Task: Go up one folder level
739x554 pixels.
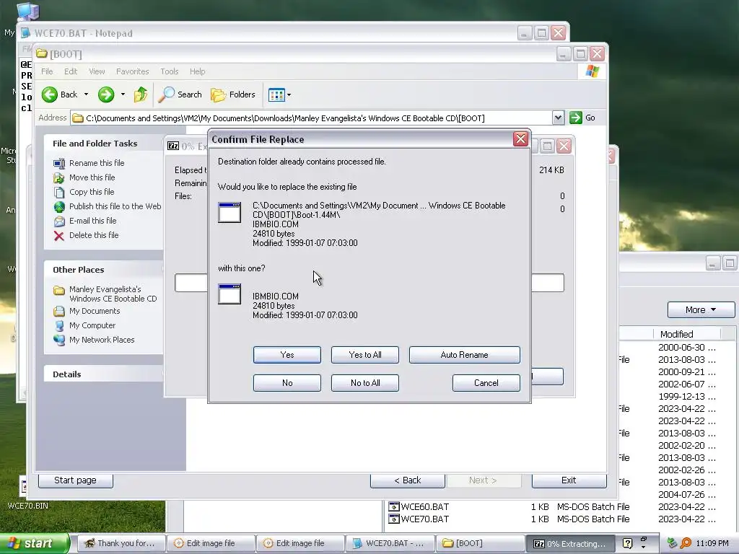Action: [x=141, y=94]
